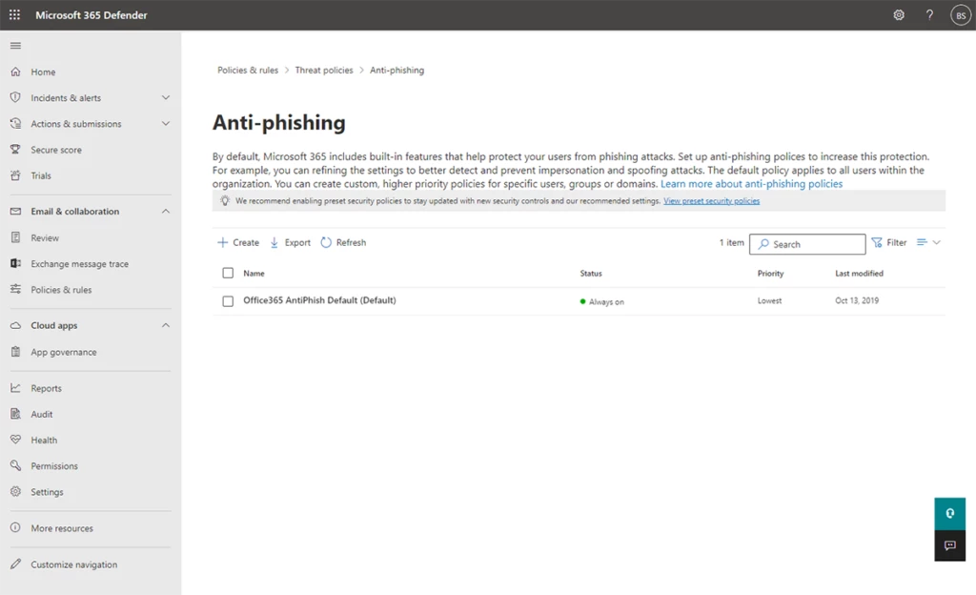Collapse the navigation pane with hamburger icon
This screenshot has height=595, width=976.
coord(15,45)
